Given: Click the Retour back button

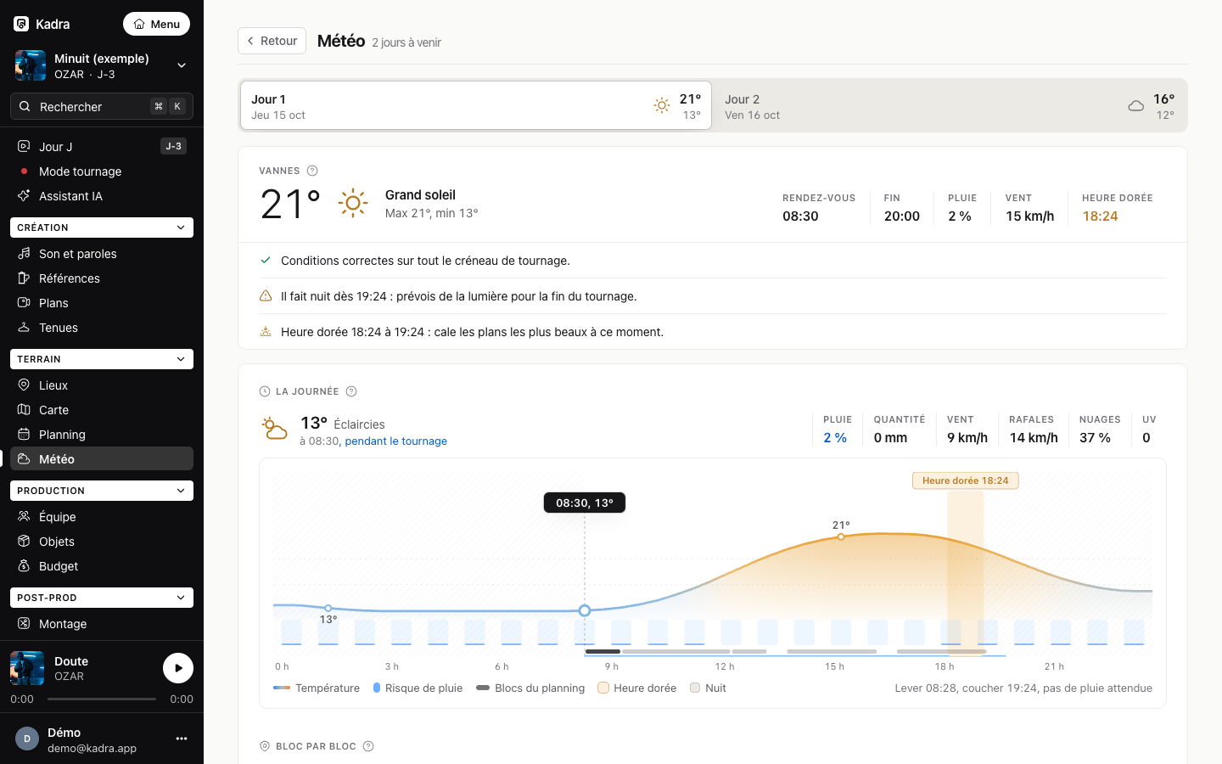Looking at the screenshot, I should (x=272, y=41).
